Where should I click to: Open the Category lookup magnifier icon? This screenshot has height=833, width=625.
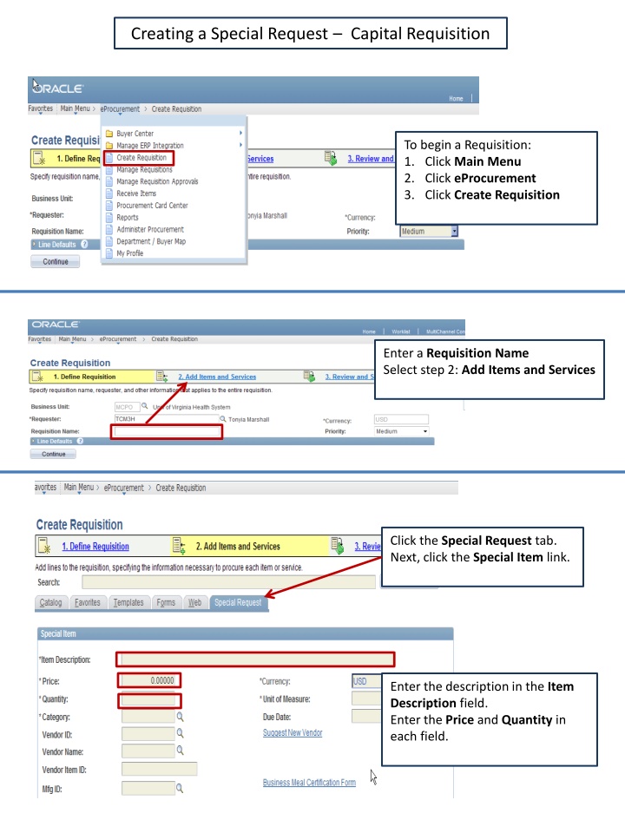(181, 717)
